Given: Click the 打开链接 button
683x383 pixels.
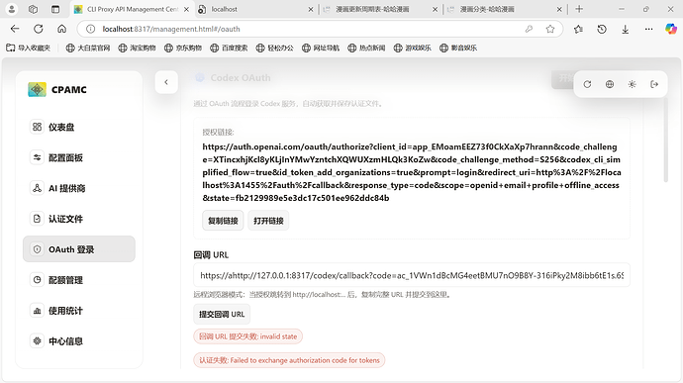Looking at the screenshot, I should tap(268, 221).
